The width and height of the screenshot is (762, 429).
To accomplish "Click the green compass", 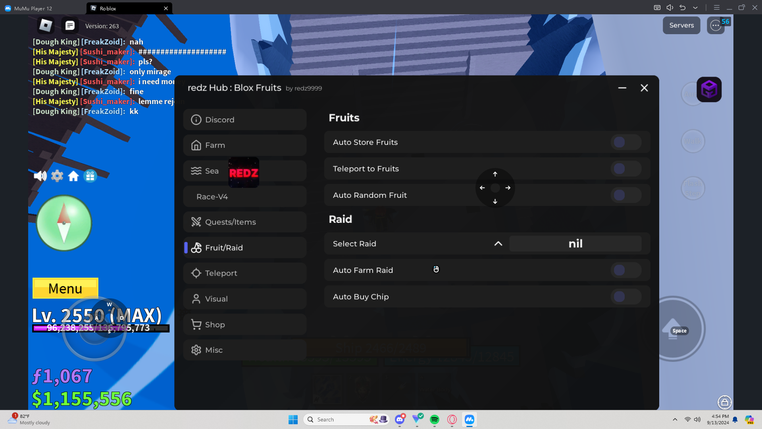I will tap(64, 223).
